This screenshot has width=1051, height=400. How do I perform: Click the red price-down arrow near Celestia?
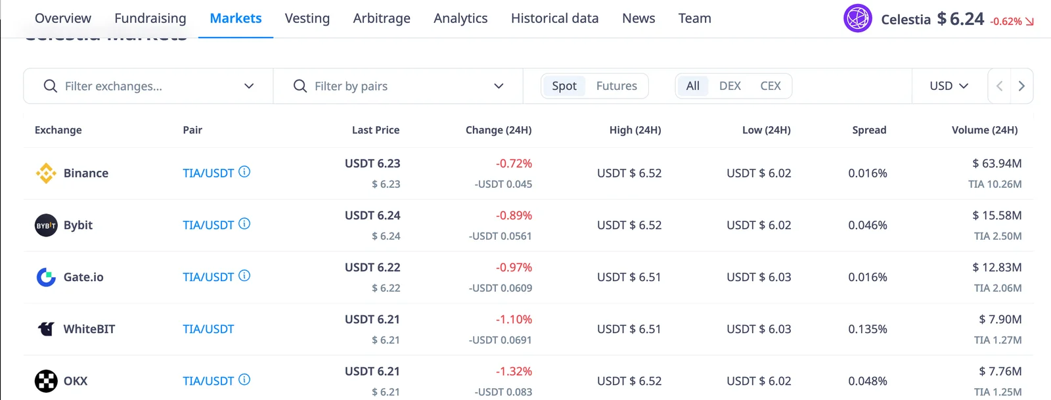click(1029, 22)
